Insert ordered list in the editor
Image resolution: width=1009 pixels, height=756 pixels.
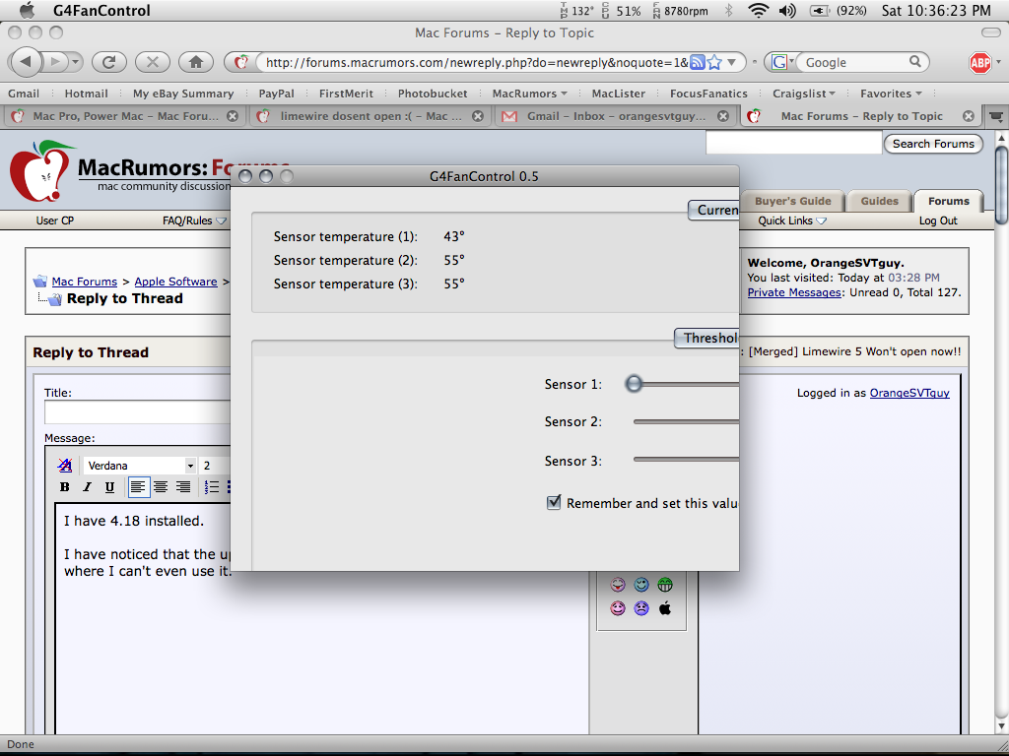pos(212,486)
